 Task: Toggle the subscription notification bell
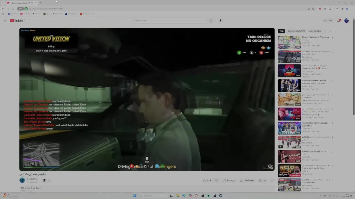[x=44, y=180]
